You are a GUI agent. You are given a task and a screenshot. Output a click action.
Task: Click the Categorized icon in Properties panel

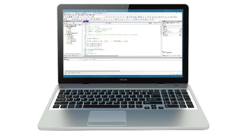163,25
